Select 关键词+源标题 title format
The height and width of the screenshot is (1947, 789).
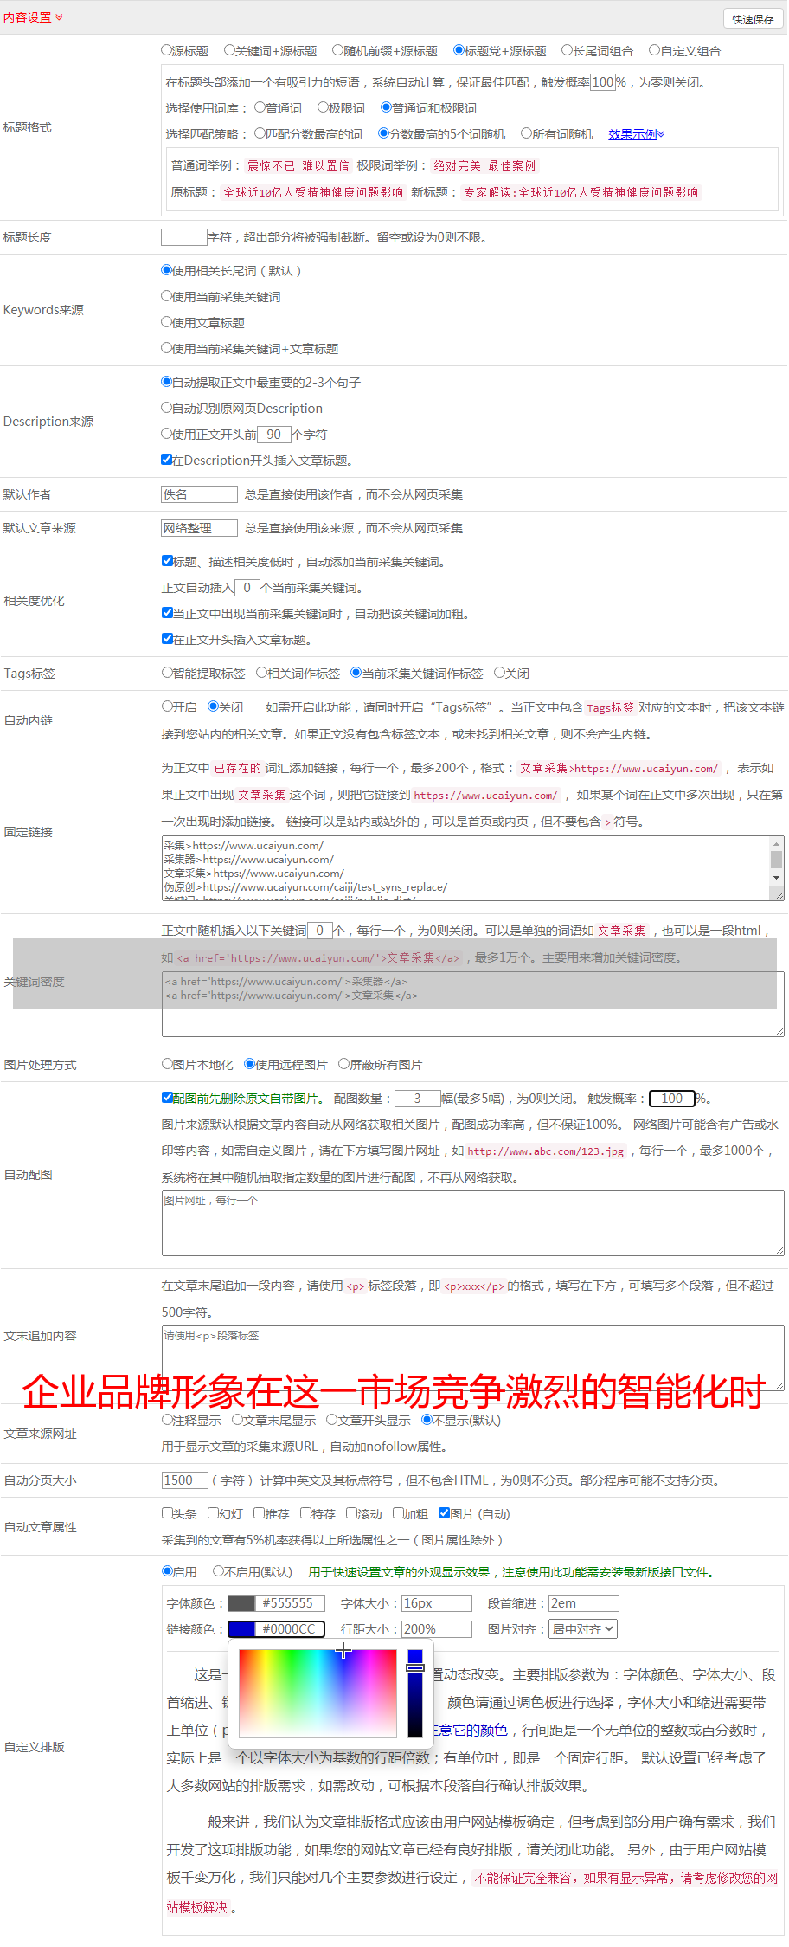coord(229,50)
